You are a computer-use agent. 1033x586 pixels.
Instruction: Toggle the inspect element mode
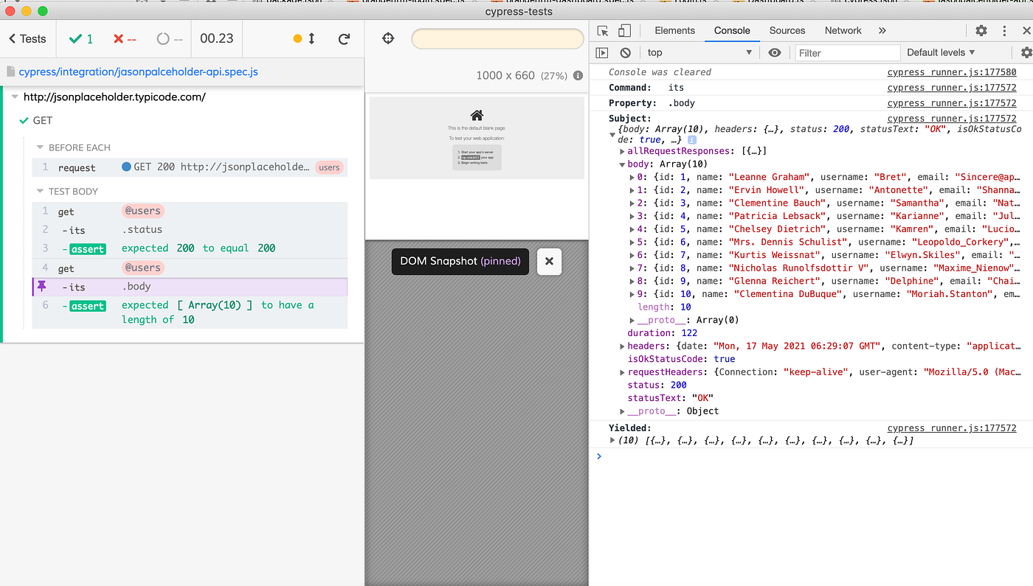point(601,30)
